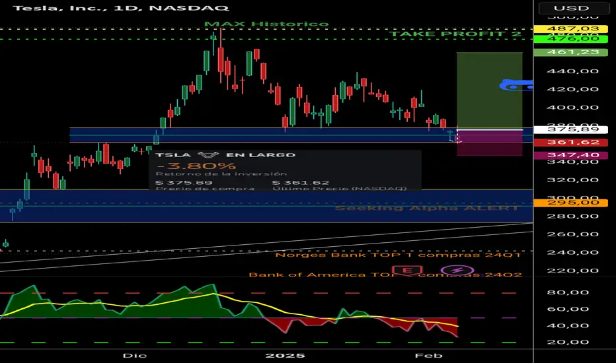This screenshot has height=363, width=616.
Task: Click the 320,00 price axis value
Action: tap(573, 180)
